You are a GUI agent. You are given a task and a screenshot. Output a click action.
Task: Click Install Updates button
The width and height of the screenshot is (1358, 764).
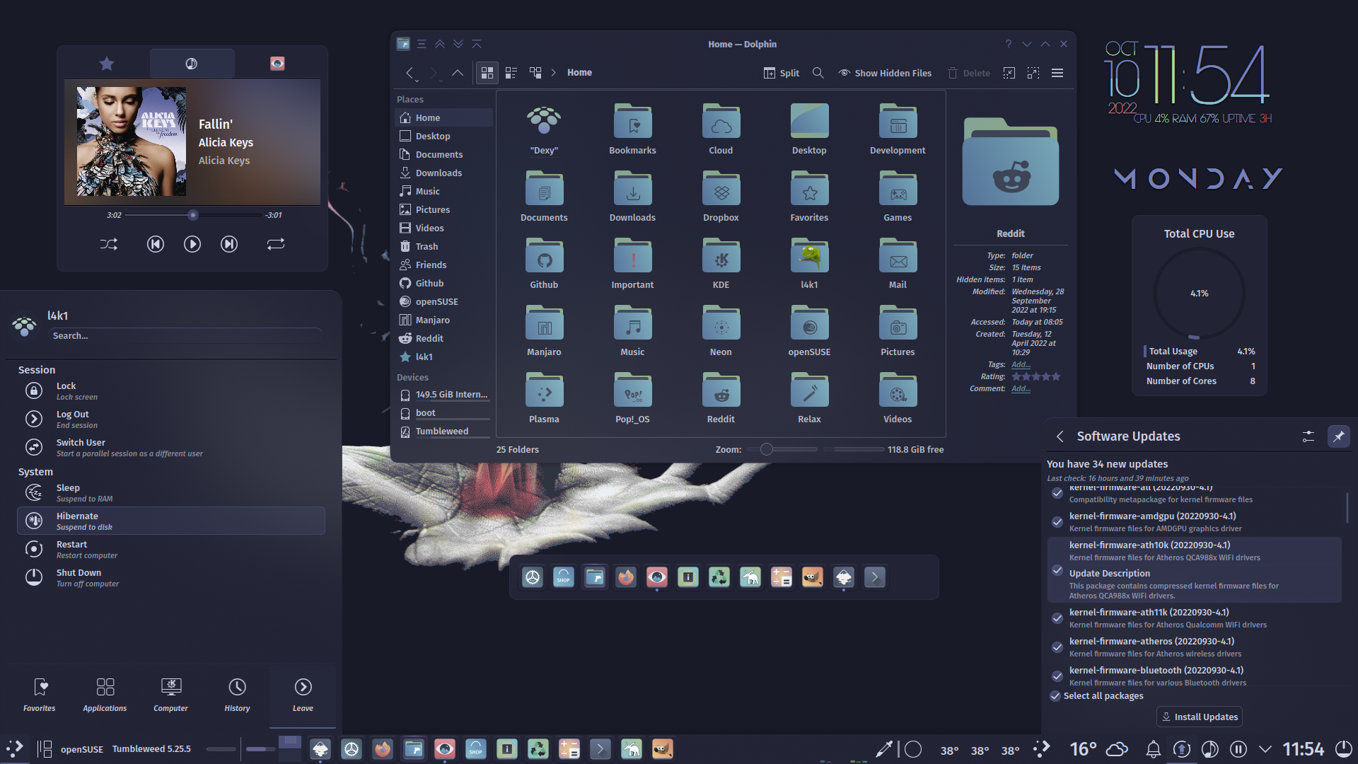click(1200, 717)
